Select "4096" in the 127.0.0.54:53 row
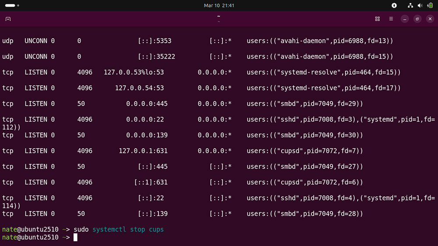 (85, 88)
